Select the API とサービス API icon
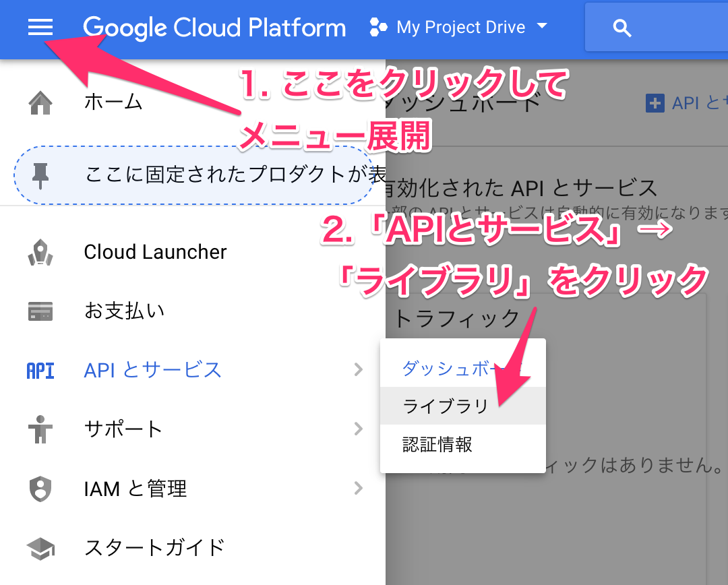The height and width of the screenshot is (585, 728). pos(40,370)
